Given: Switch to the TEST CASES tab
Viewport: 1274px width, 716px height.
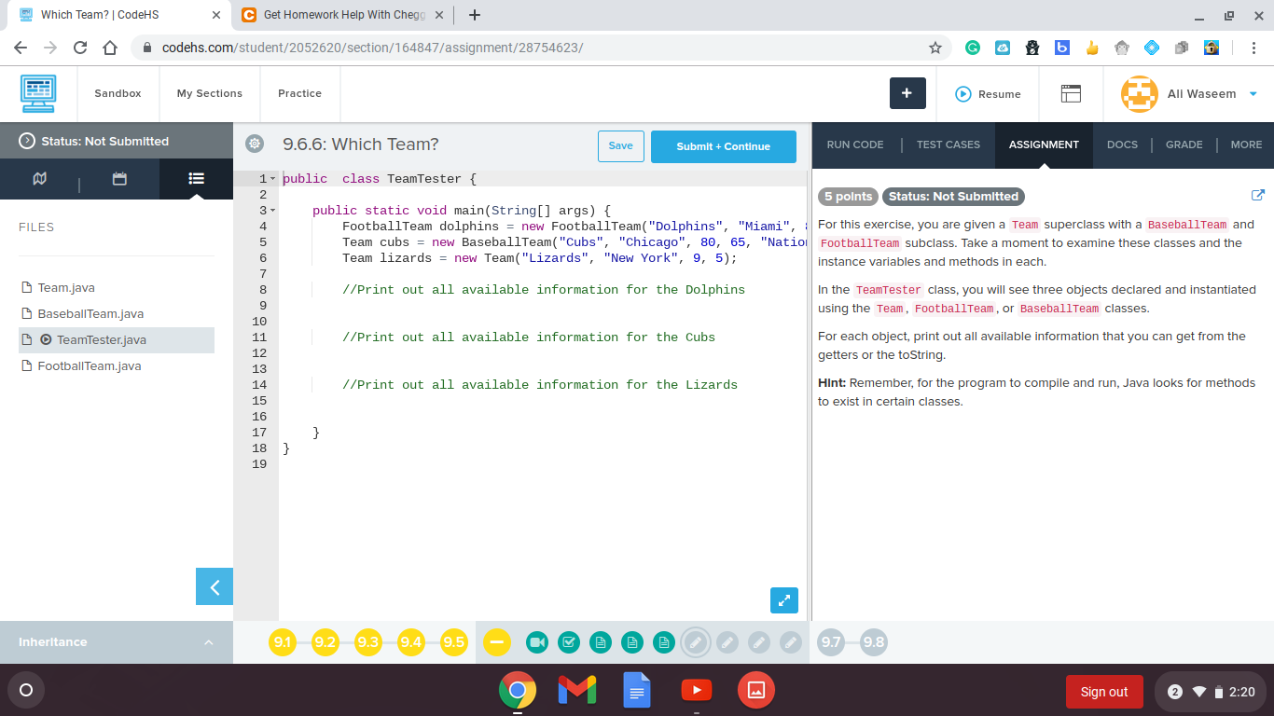Looking at the screenshot, I should 948,145.
